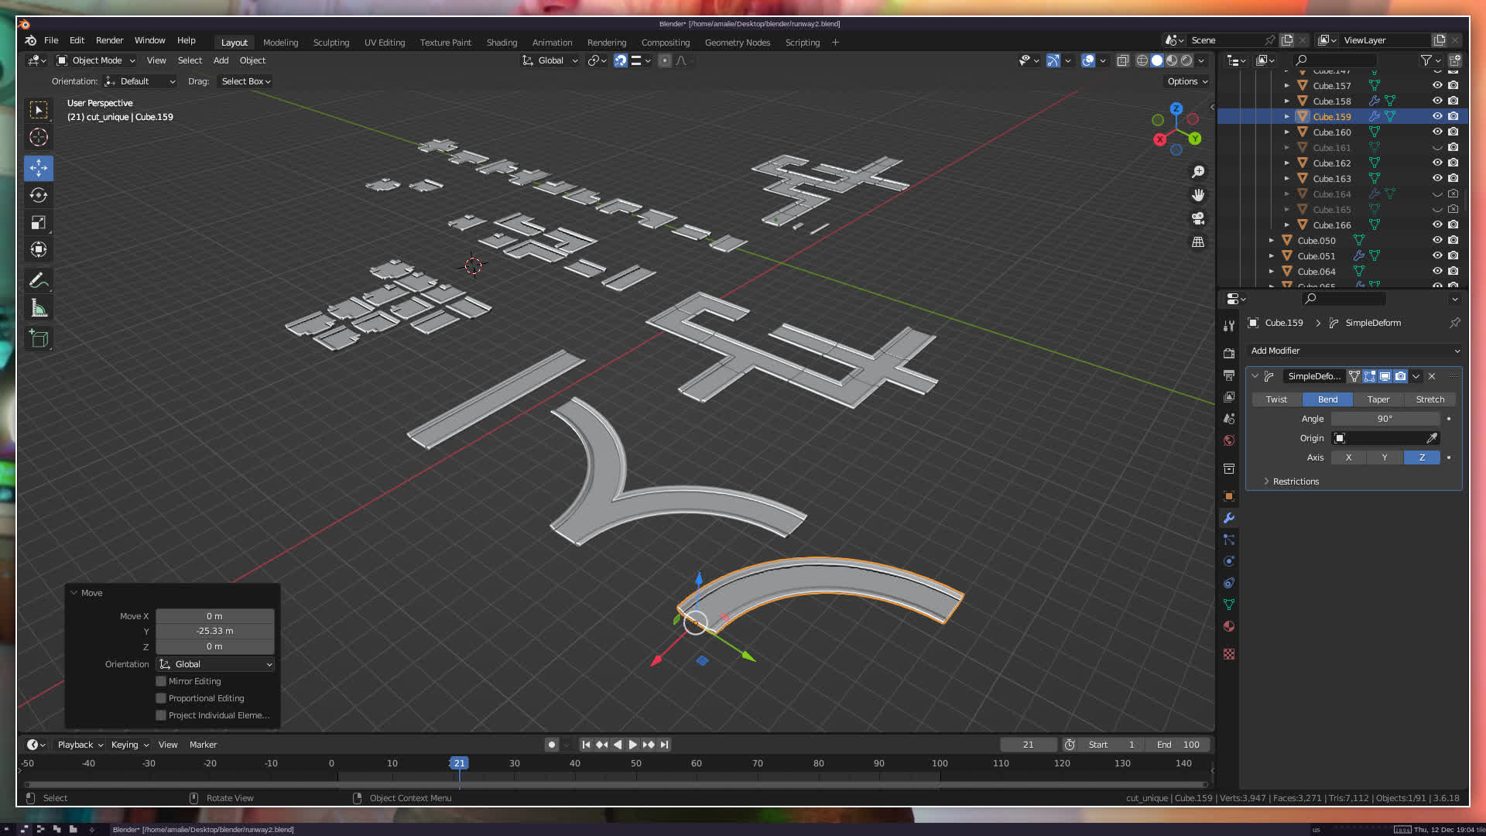Click the origin object eyedropper icon

pos(1432,438)
